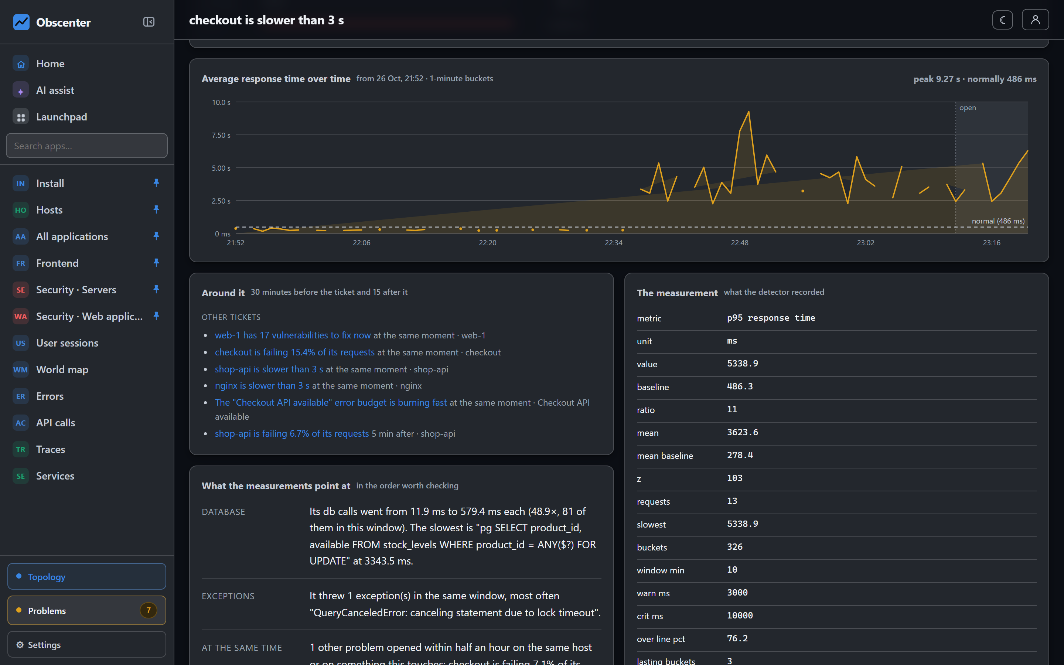
Task: Open checkout failing 15.4% ticket link
Action: [294, 352]
